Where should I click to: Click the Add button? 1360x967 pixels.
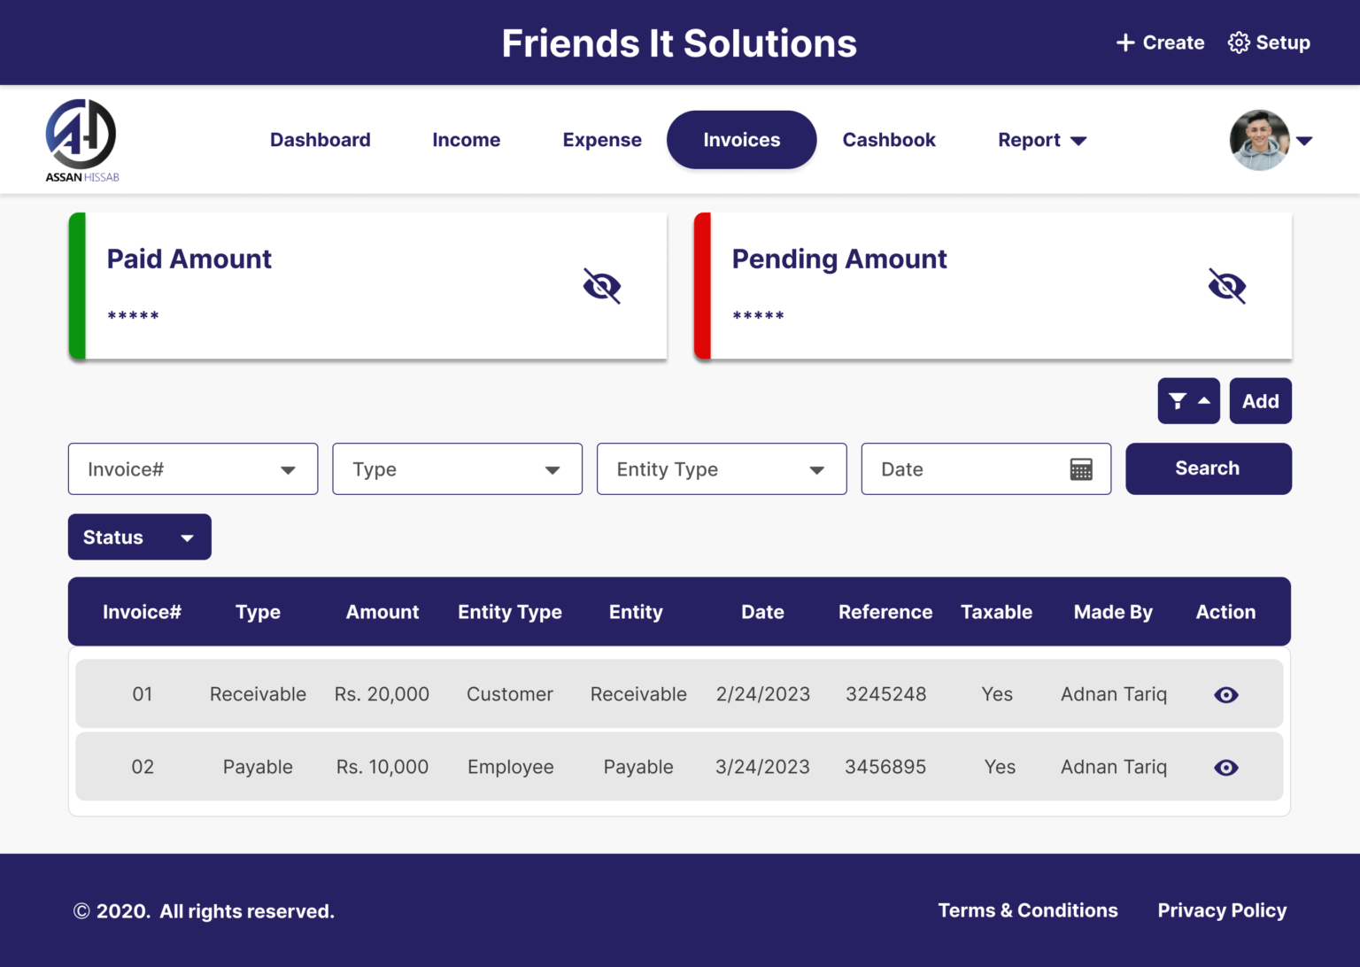[x=1260, y=401]
